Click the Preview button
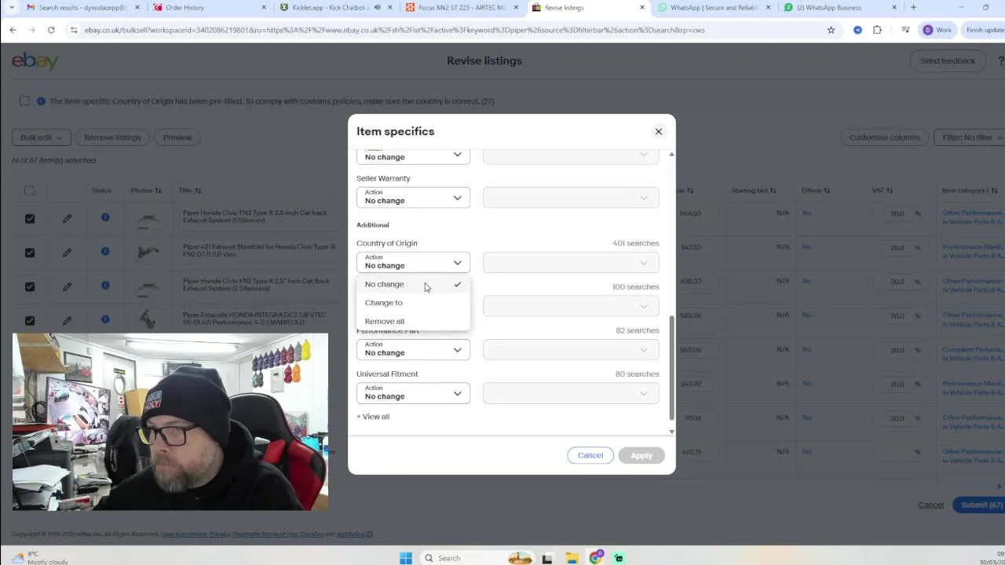Viewport: 1005px width, 565px height. pyautogui.click(x=177, y=137)
